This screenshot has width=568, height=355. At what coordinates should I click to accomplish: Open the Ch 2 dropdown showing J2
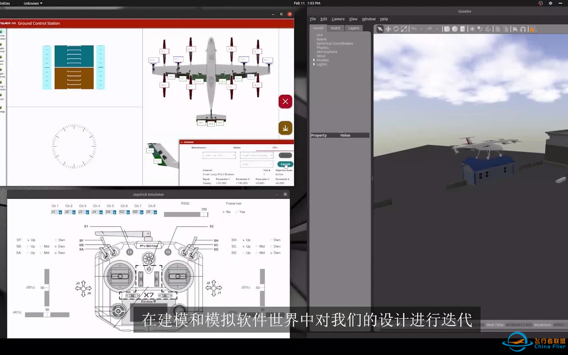[70, 212]
